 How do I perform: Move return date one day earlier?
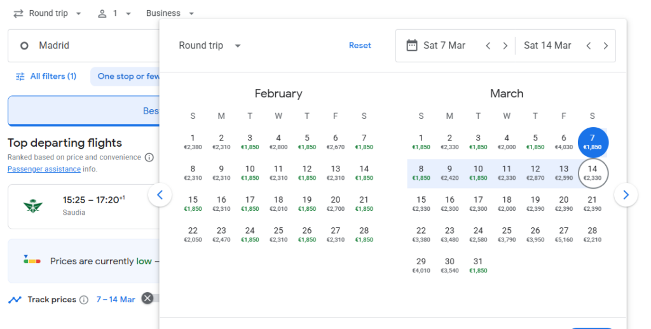[x=589, y=46]
